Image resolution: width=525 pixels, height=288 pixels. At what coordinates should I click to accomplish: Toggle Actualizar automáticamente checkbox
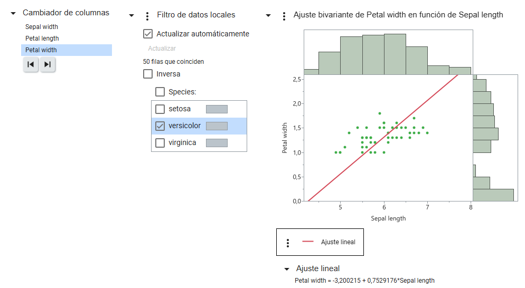pyautogui.click(x=148, y=34)
